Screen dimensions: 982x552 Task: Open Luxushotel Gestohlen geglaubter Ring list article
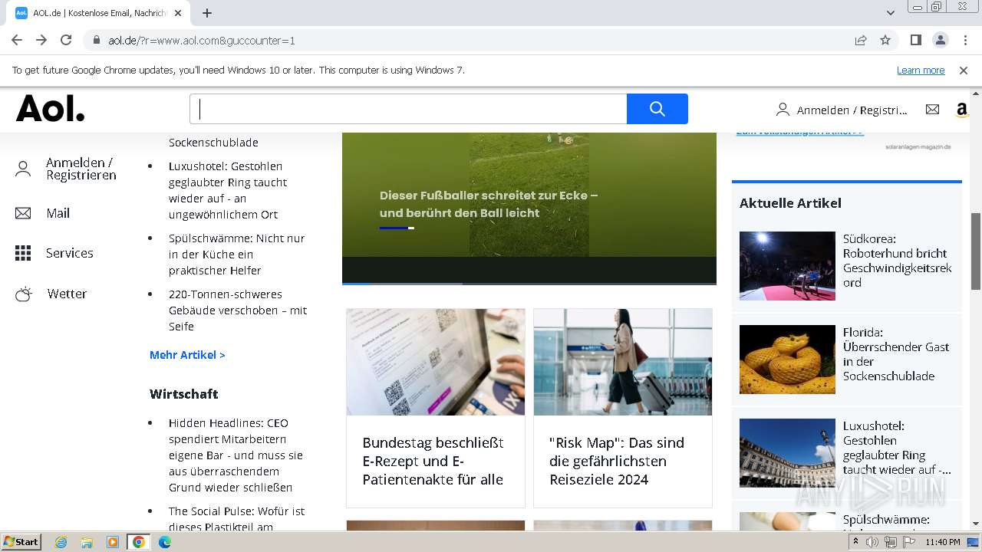(x=229, y=190)
